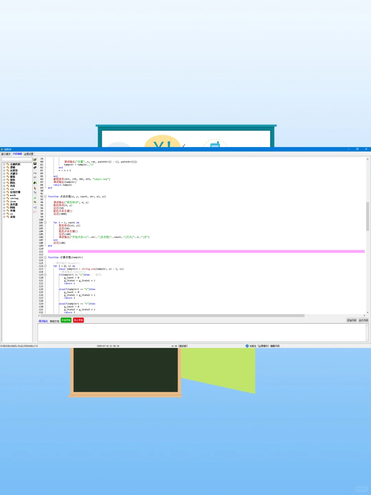Click the open file toolbar icon
The width and height of the screenshot is (371, 495).
tap(35, 159)
